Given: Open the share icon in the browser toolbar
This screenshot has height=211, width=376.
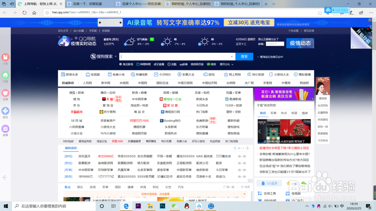Looking at the screenshot, I should [361, 13].
